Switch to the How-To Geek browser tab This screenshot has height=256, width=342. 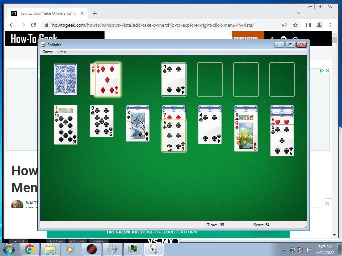[47, 13]
